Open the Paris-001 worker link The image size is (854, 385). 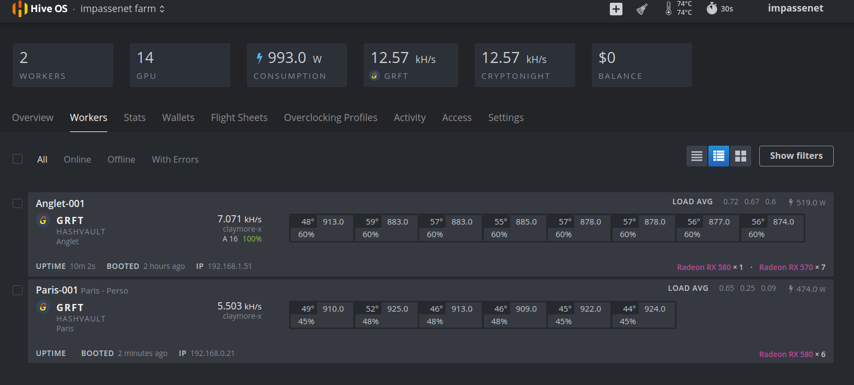point(57,290)
